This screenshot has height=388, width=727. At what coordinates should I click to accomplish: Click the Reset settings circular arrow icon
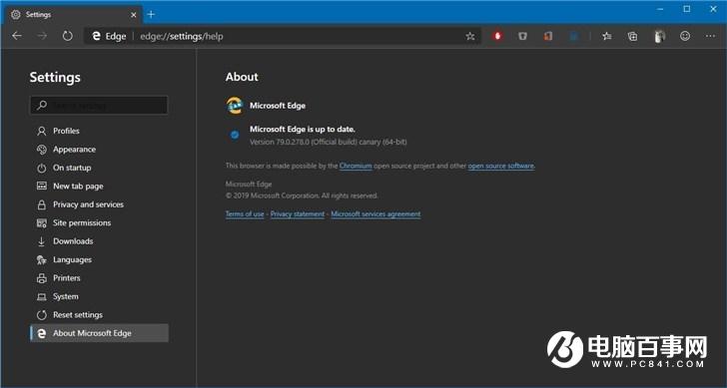(42, 315)
